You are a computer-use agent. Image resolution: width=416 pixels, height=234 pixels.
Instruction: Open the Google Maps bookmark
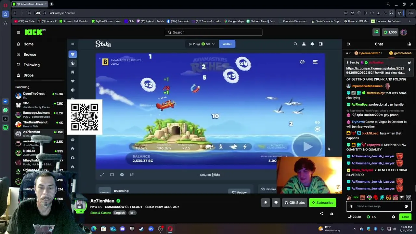[x=234, y=21]
